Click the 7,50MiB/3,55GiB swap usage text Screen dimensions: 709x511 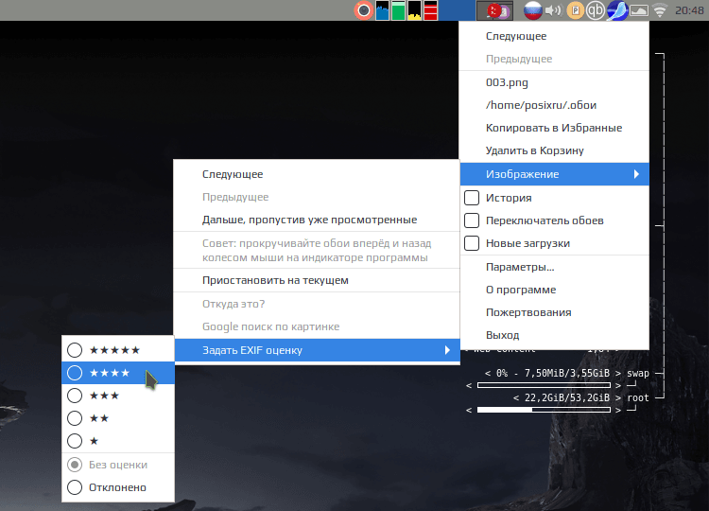[x=567, y=374]
